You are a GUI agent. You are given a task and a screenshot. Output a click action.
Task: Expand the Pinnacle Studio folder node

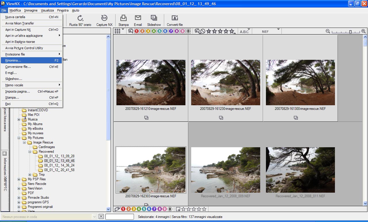(x=19, y=198)
